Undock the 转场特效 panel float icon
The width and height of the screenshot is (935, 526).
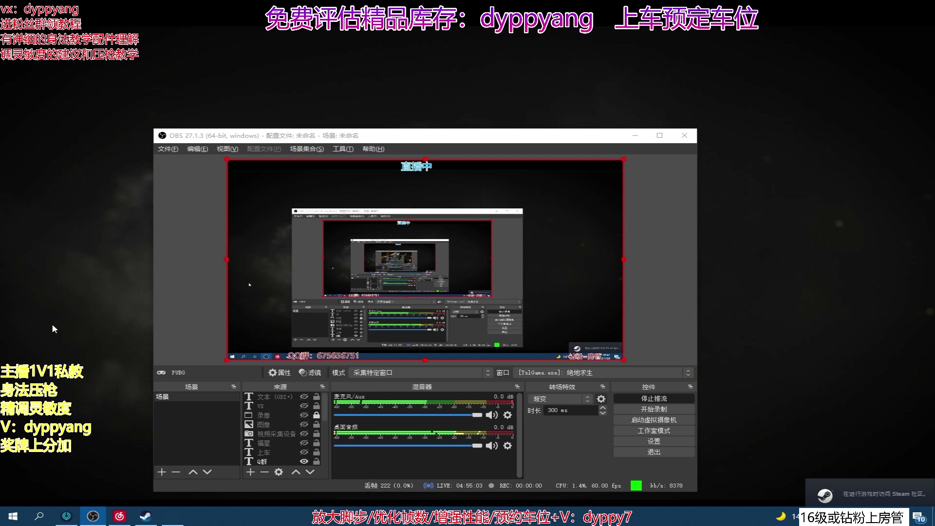(x=603, y=387)
